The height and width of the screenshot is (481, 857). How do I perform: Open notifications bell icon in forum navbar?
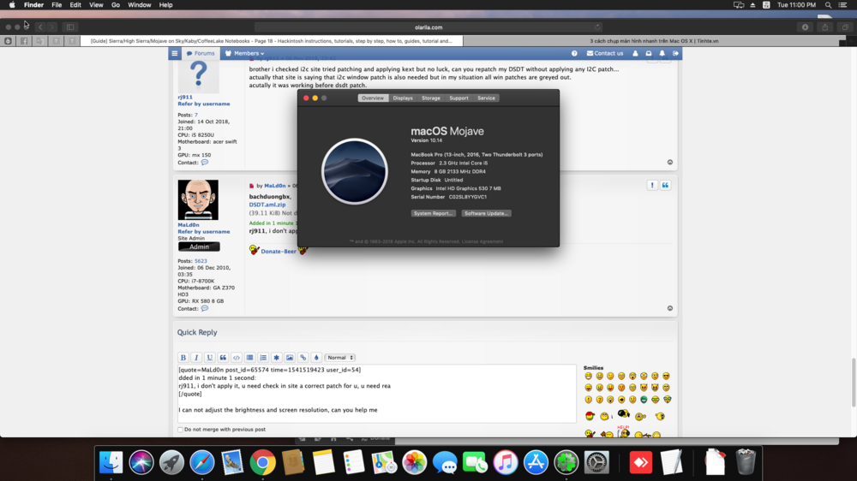tap(662, 54)
